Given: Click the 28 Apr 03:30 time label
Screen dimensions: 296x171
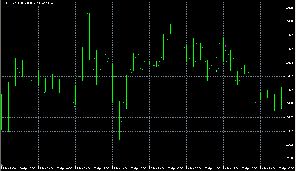Looking at the screenshot, I should click(175, 168).
